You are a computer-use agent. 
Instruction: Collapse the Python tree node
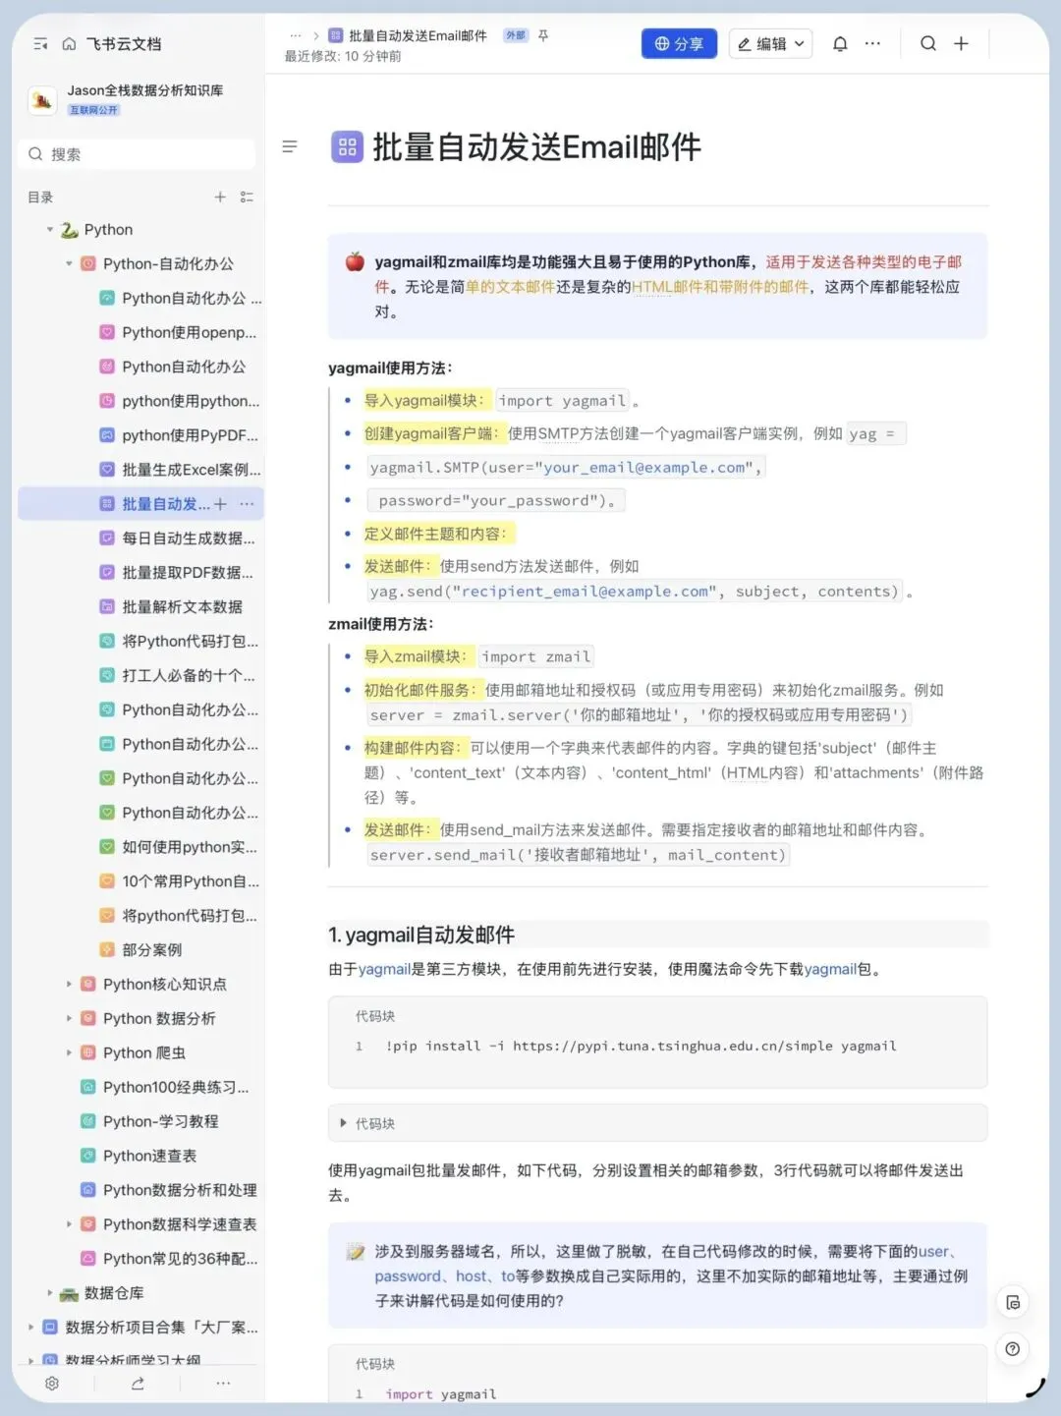(50, 230)
